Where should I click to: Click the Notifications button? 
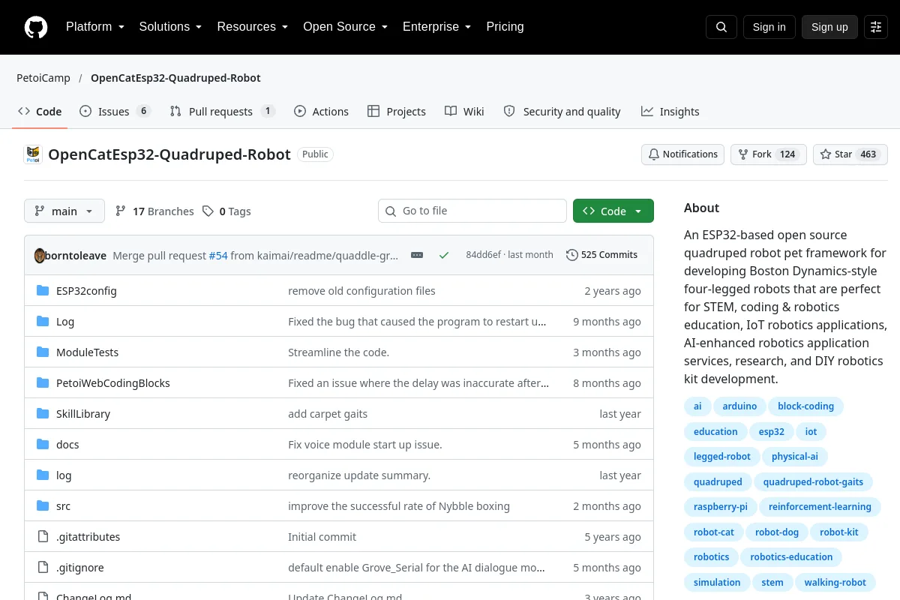pos(682,154)
